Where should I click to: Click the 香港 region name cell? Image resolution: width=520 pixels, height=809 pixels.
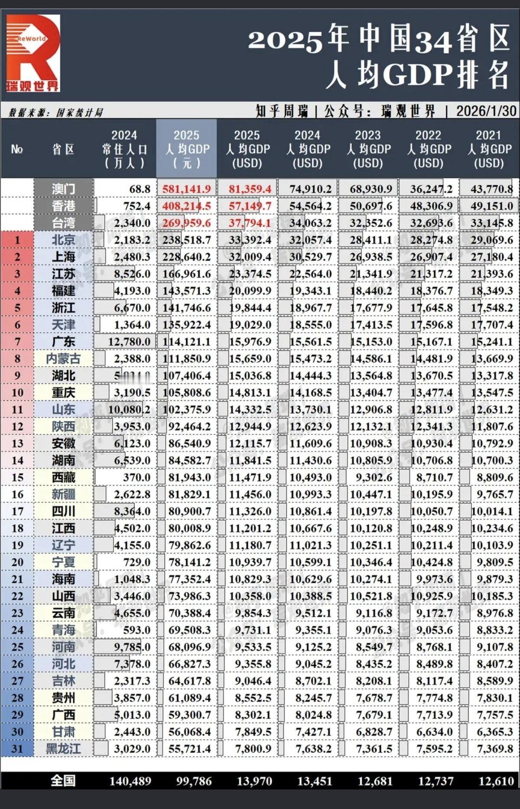pos(63,206)
